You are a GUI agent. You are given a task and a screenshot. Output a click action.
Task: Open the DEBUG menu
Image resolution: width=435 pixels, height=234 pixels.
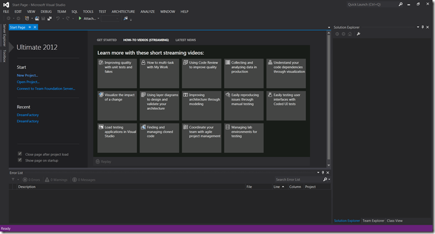pos(46,12)
